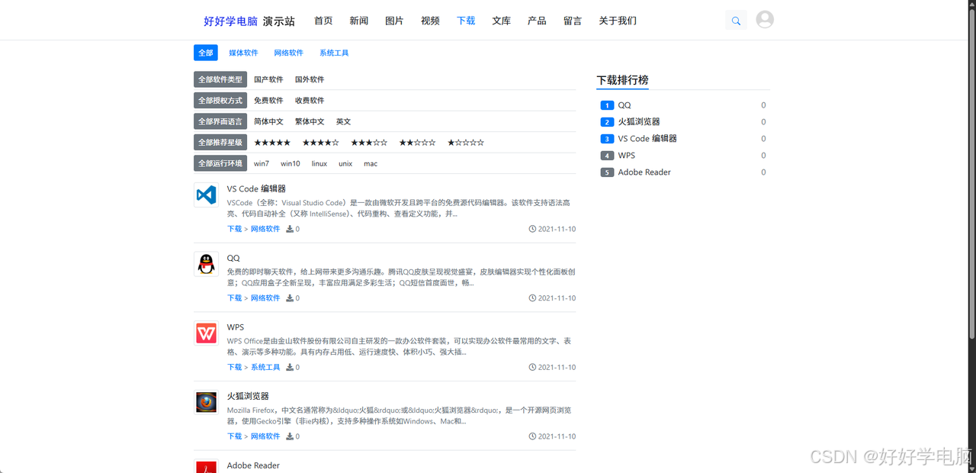This screenshot has height=473, width=976.
Task: Click the 好好学电脑 演示站 site logo
Action: 249,21
